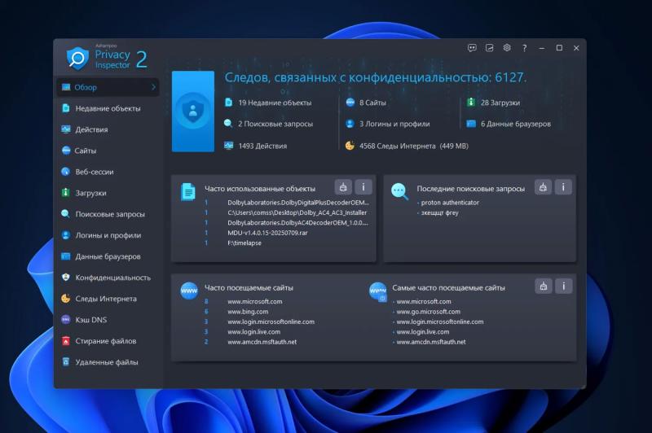The image size is (652, 433).
Task: Open Логины и профили in the sidebar
Action: (x=108, y=235)
